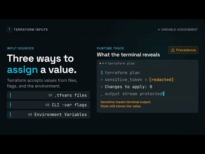Viewport: 205px width, 154px height.
Task: Click the '[redacted]' value in the terminal
Action: (161, 80)
